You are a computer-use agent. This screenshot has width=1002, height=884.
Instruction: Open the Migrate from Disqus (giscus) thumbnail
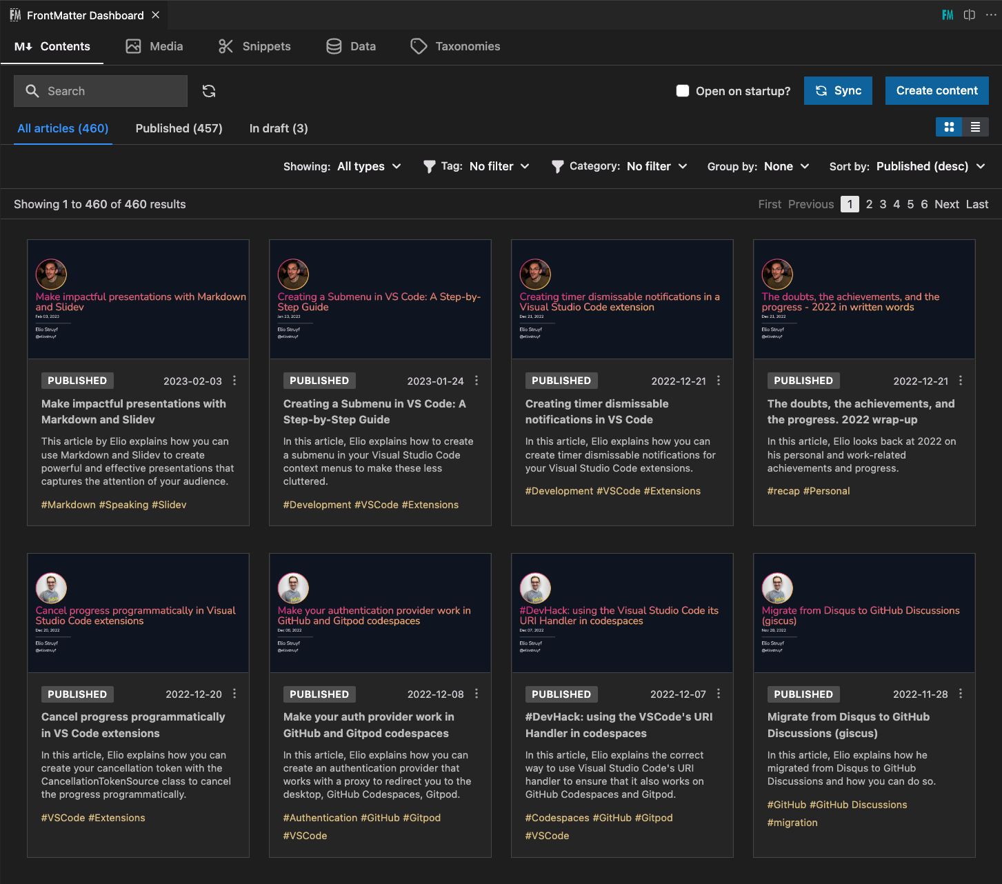coord(864,613)
